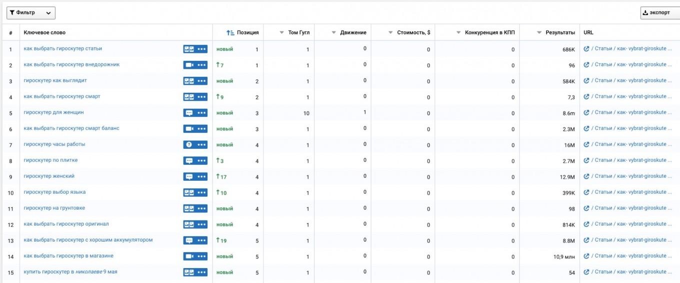Image resolution: width=680 pixels, height=283 pixels.
Task: Click the video icon for 'как выбрать гироскутер в магазине'
Action: click(x=189, y=257)
